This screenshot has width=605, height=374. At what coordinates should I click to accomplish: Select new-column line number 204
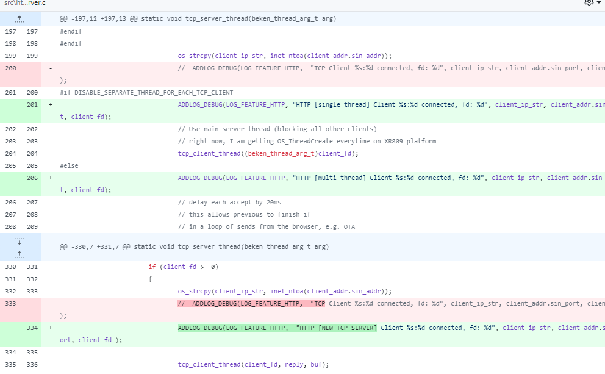32,154
